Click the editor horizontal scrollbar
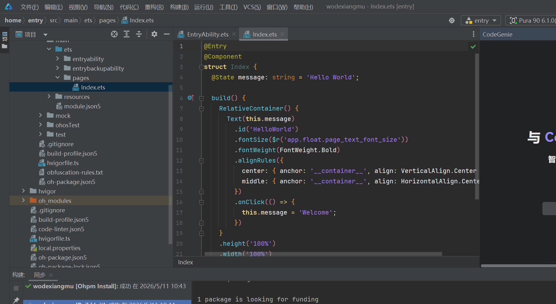Image resolution: width=556 pixels, height=304 pixels. [x=323, y=254]
